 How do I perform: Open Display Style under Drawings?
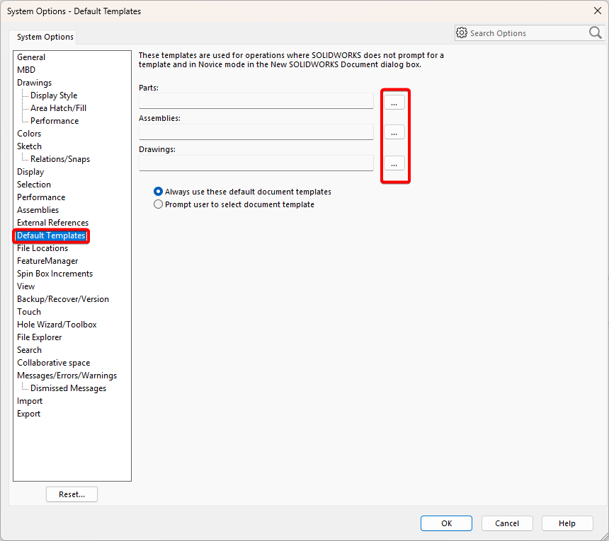pyautogui.click(x=54, y=95)
